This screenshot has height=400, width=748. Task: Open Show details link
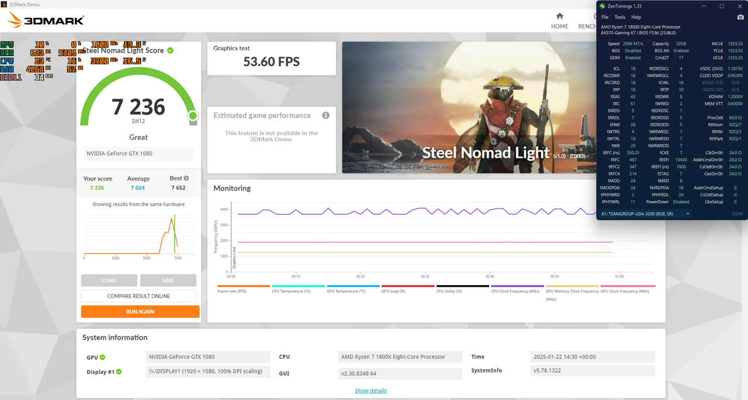click(370, 391)
